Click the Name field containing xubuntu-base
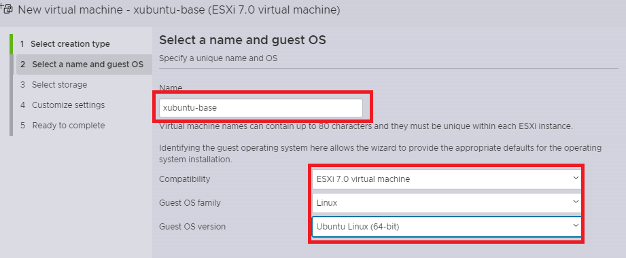 (x=261, y=108)
